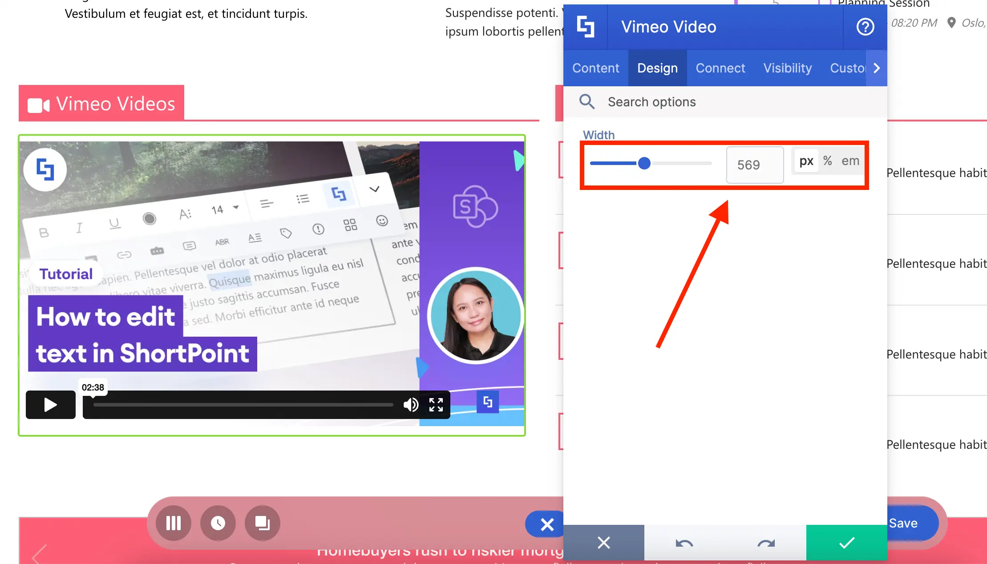This screenshot has width=987, height=564.
Task: Select % as width unit
Action: coord(827,161)
